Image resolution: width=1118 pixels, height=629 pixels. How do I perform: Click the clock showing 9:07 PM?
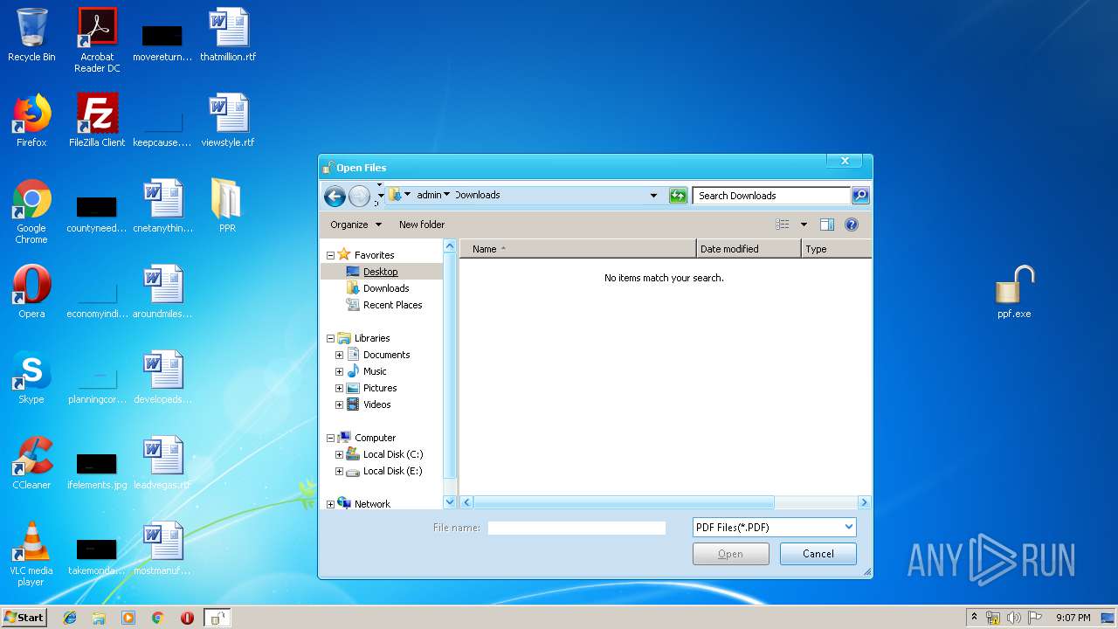point(1073,618)
